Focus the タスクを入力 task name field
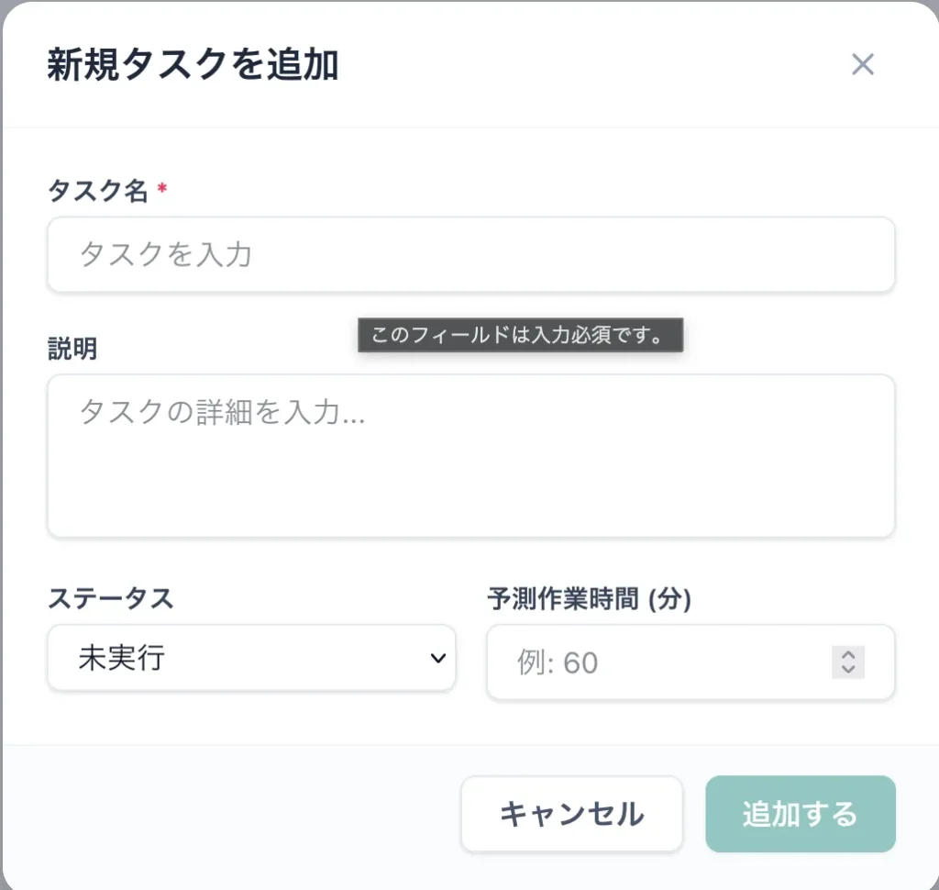 click(x=470, y=255)
